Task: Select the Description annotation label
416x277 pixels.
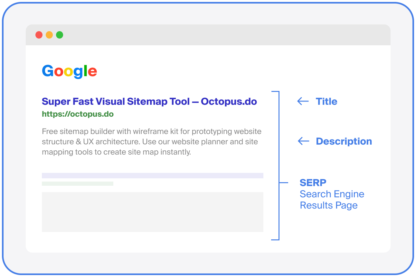Action: pos(344,141)
